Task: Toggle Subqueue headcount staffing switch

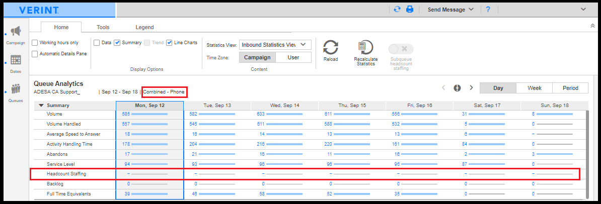Action: pos(401,49)
